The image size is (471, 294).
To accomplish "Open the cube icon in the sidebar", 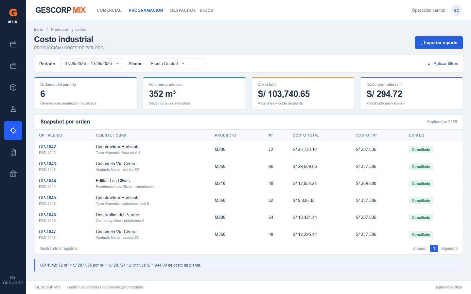I will click(x=13, y=87).
